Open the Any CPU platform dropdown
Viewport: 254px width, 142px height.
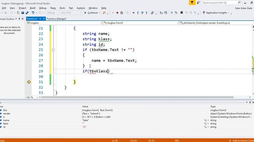tap(71, 13)
